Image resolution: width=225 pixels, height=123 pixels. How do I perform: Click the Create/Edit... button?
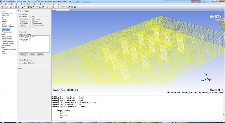click(24, 55)
